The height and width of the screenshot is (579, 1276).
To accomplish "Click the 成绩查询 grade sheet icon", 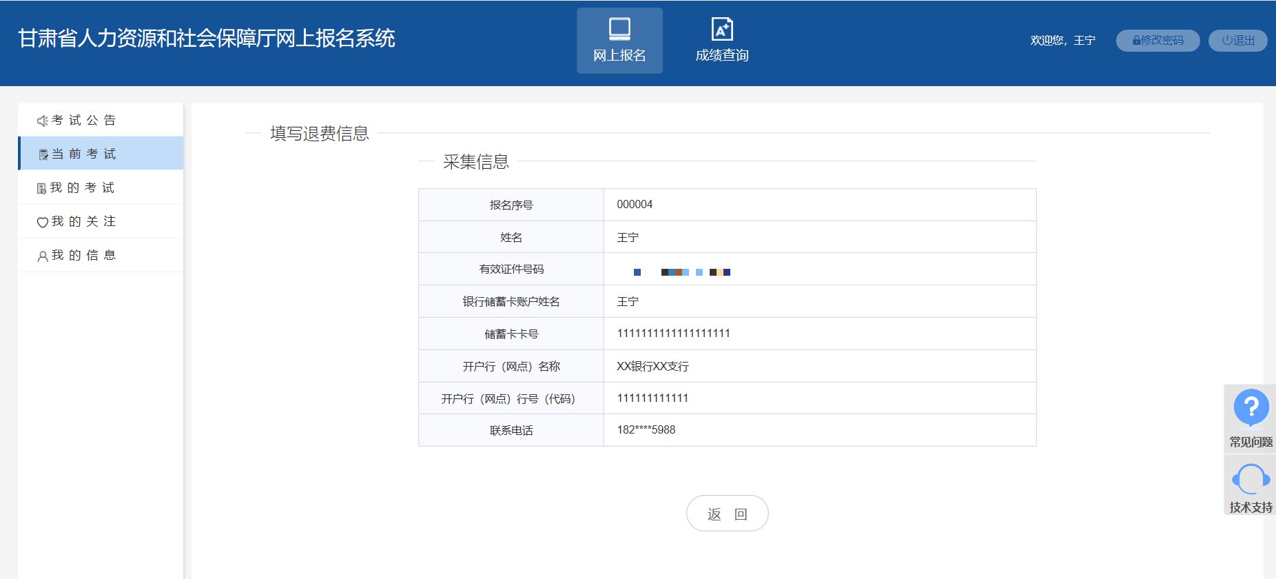I will [x=721, y=29].
